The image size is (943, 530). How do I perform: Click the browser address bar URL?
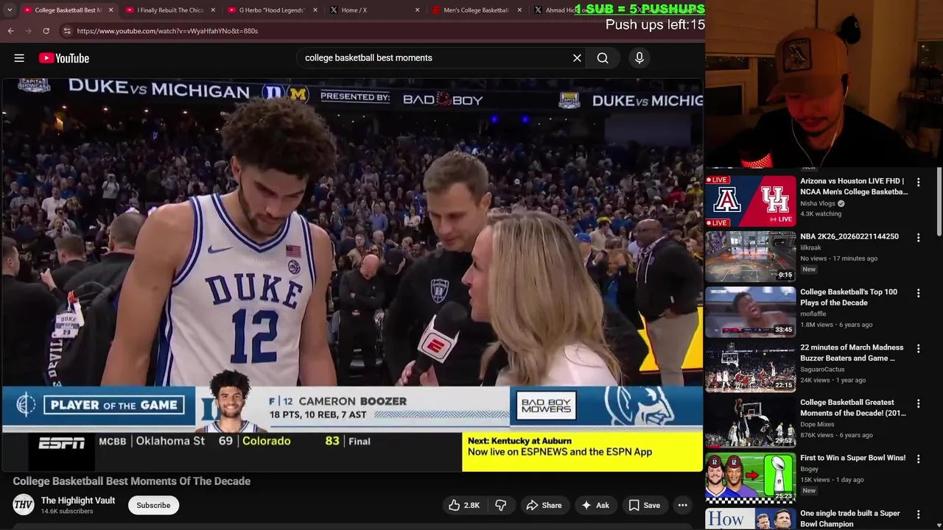point(167,31)
